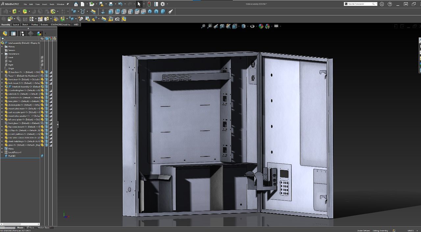Expand the Mates folder in tree
Screen dimensions: 421x232
pos(2,149)
